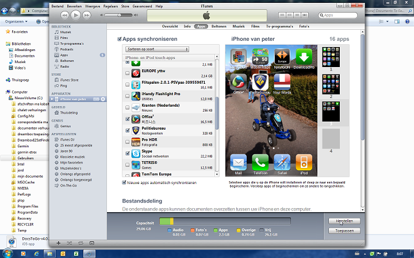Image resolution: width=414 pixels, height=258 pixels.
Task: Open Excel from the Windows taskbar
Action: click(76, 254)
